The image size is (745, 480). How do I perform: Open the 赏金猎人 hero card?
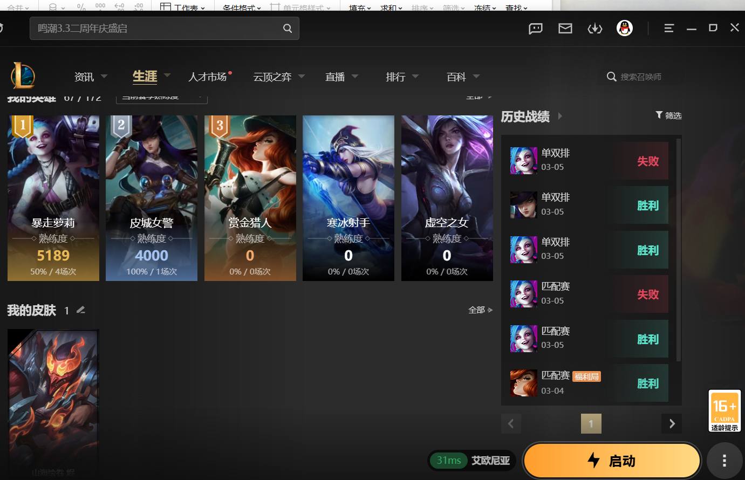point(250,198)
